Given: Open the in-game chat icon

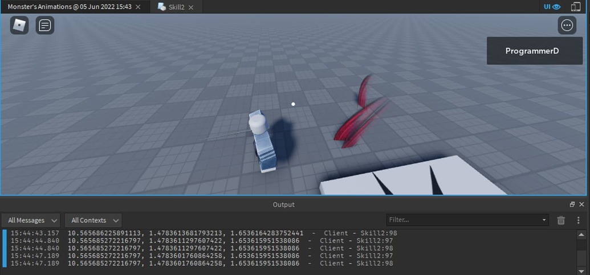Looking at the screenshot, I should tap(45, 26).
